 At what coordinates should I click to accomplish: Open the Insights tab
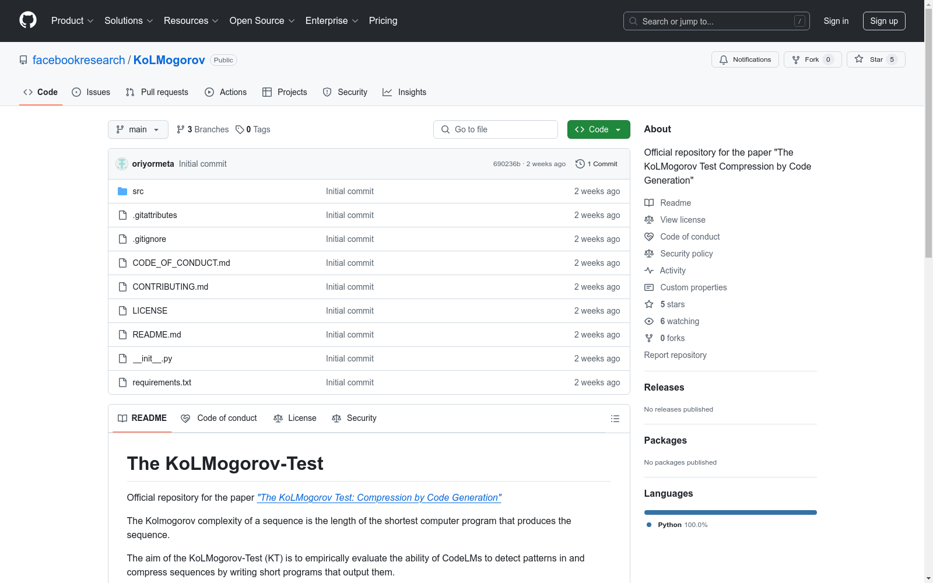point(404,92)
